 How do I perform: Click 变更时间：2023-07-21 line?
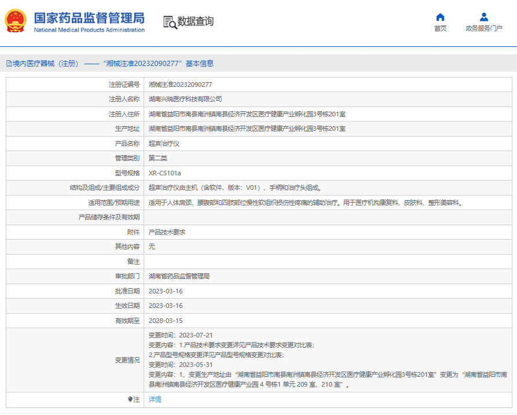pos(181,335)
